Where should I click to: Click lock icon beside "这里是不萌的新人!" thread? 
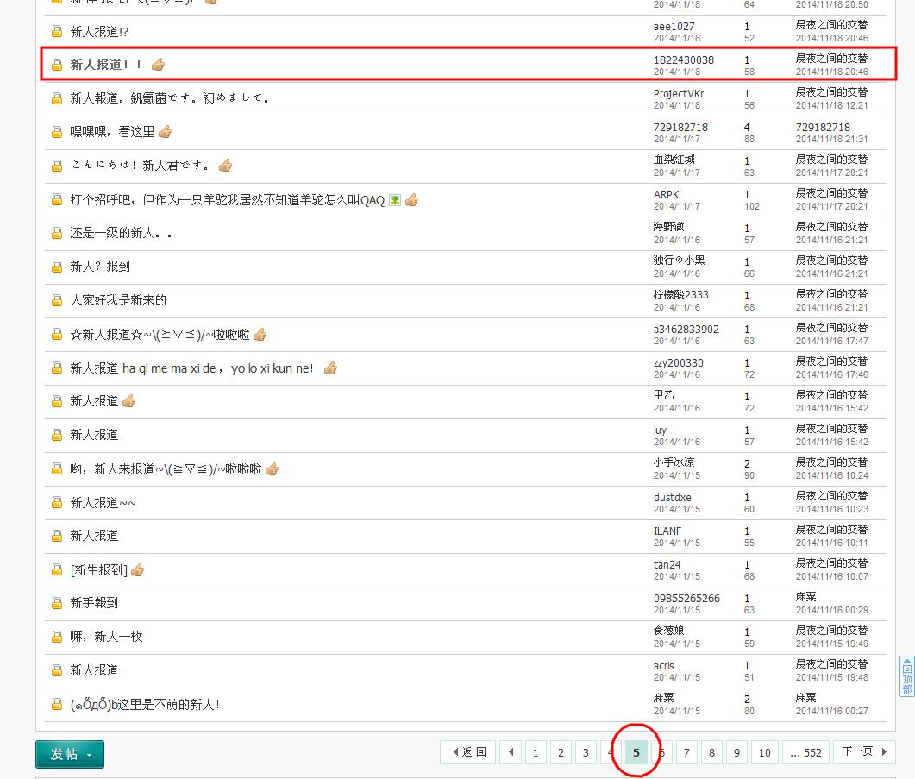tap(57, 704)
